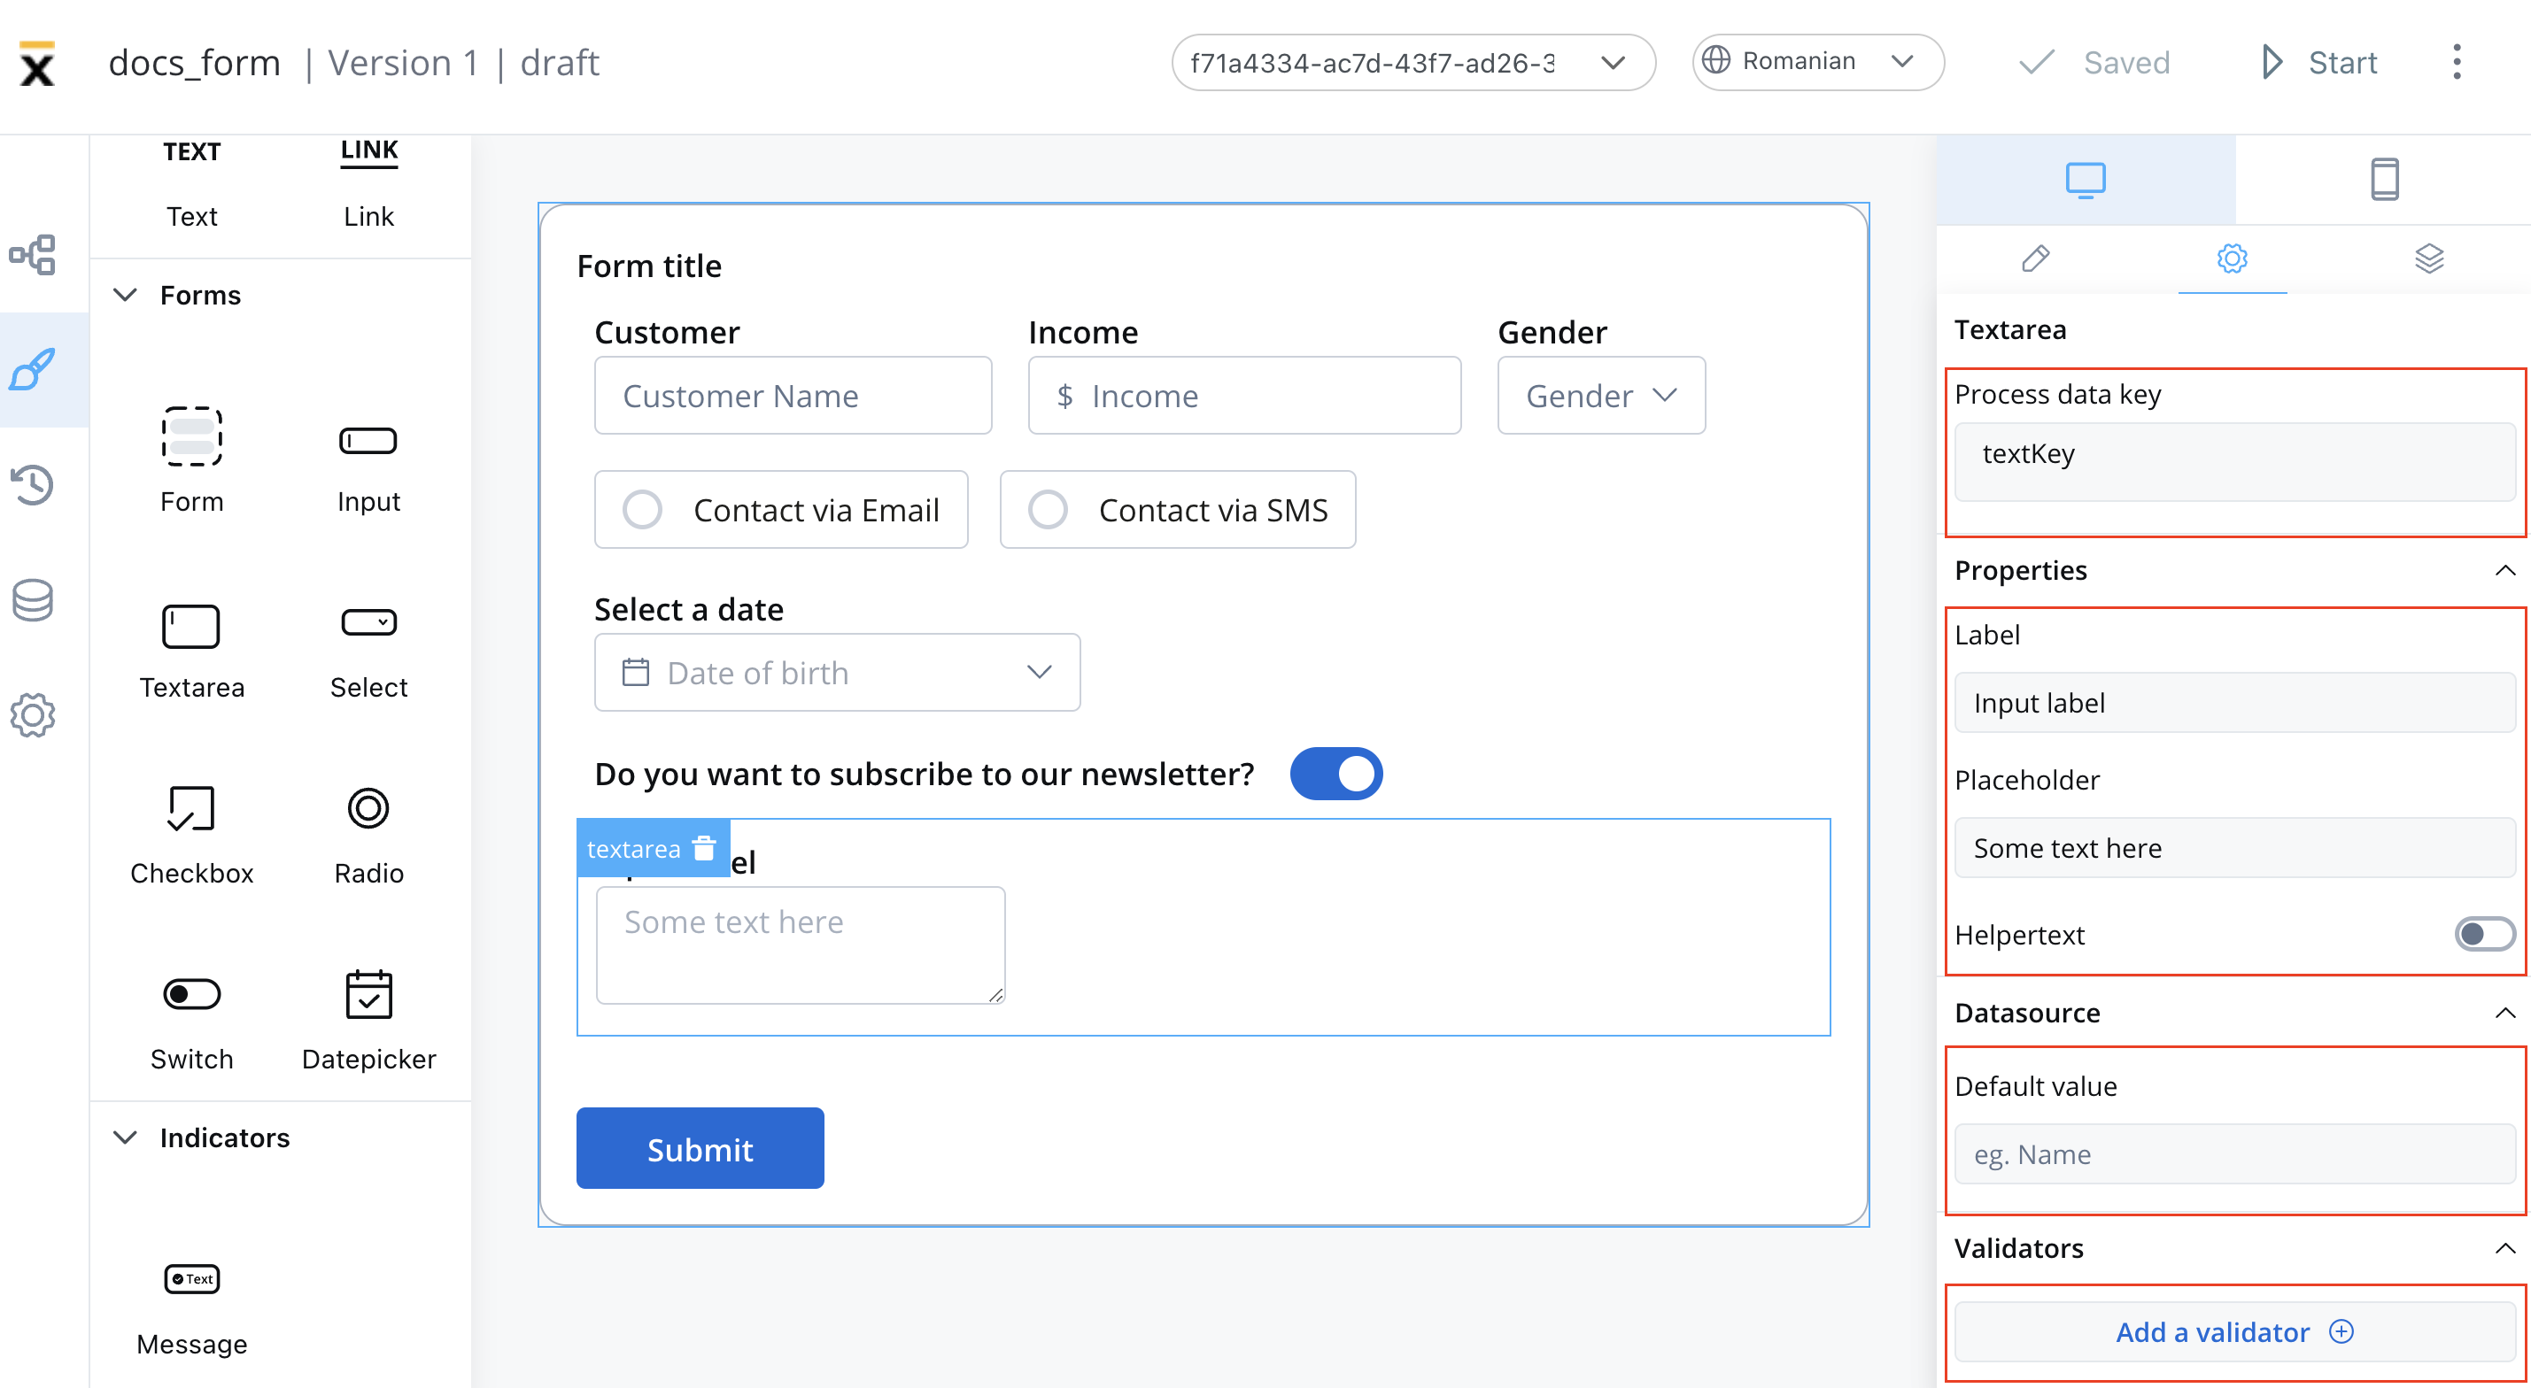Open the process ID dropdown f71a4334
This screenshot has height=1388, width=2531.
(1413, 62)
